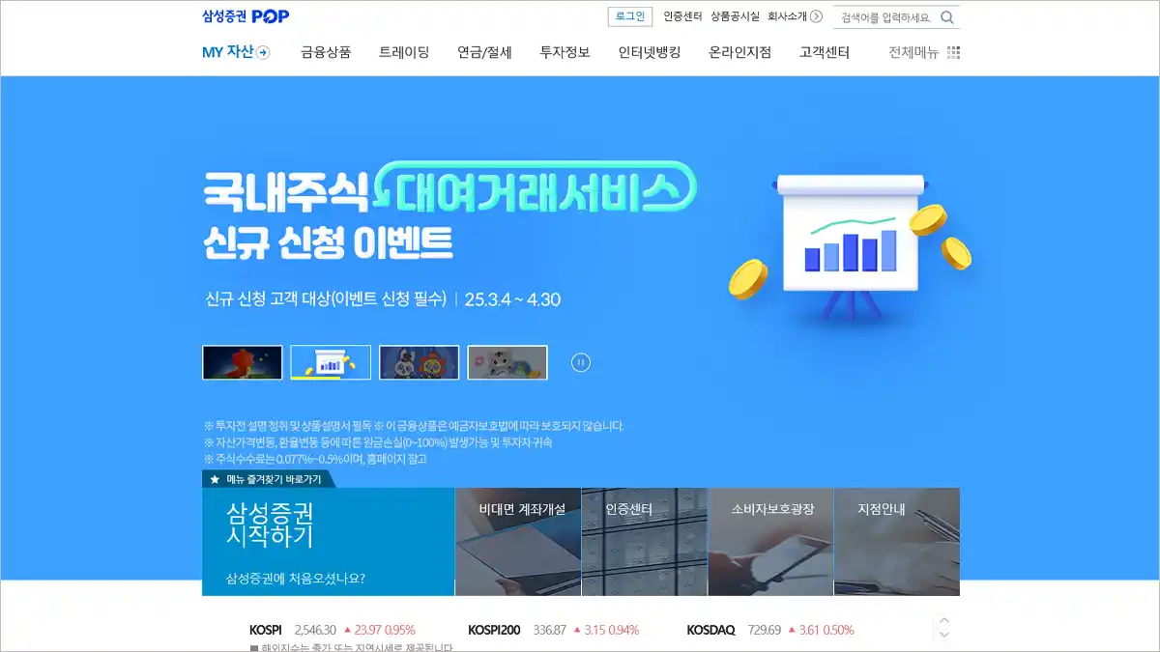Screen dimensions: 1160x652
Task: Click the star icon next to 메뉴 즐겨찾기
Action: pyautogui.click(x=215, y=479)
